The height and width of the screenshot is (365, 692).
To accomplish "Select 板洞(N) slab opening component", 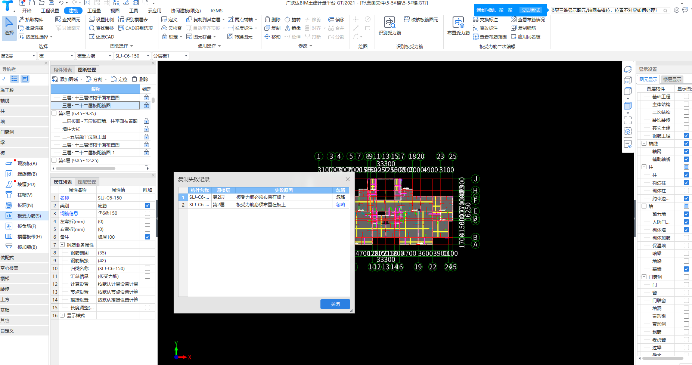I will [x=24, y=205].
